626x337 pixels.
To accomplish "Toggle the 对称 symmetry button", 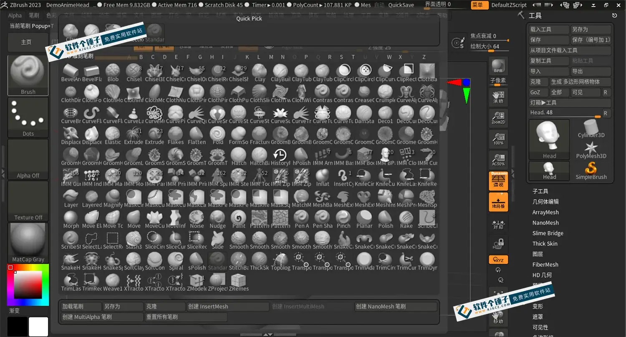I will click(498, 225).
